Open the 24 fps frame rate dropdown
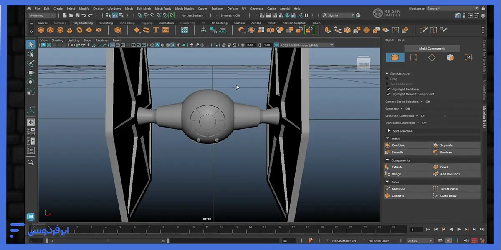 (420, 240)
